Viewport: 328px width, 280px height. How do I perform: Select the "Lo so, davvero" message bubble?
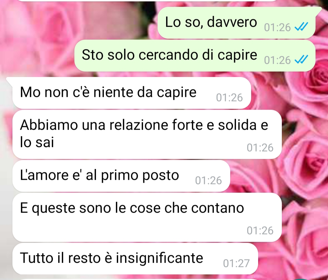point(236,23)
